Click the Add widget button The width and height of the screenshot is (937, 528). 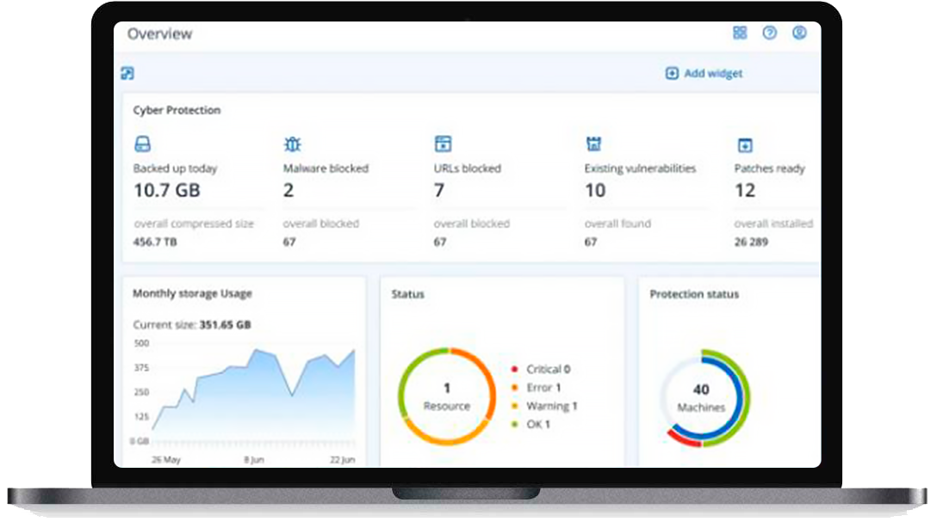(704, 74)
